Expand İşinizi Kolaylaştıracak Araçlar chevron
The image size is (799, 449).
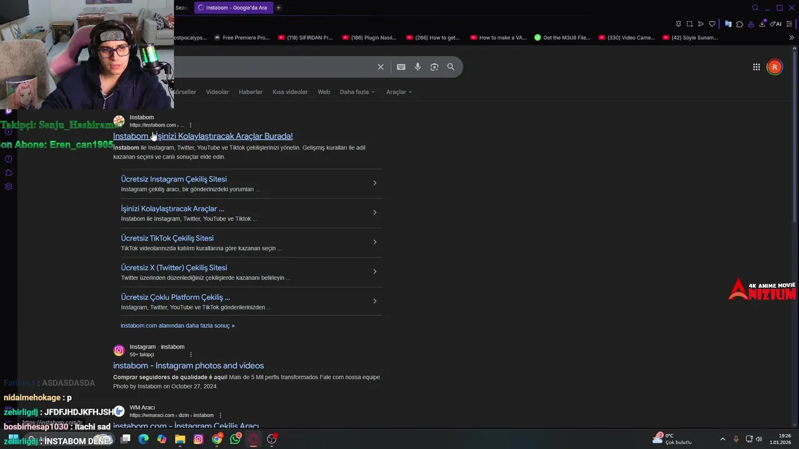[x=375, y=213]
